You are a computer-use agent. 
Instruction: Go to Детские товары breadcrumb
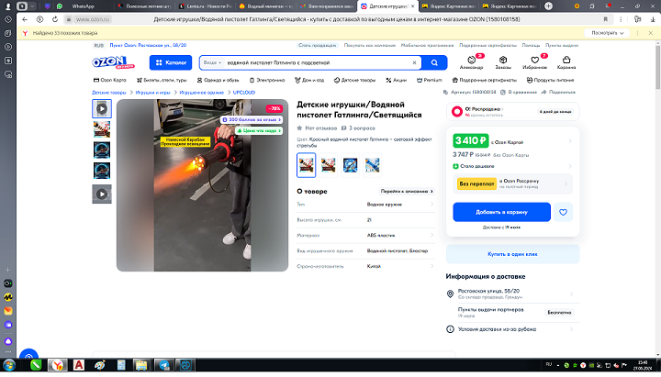(108, 93)
